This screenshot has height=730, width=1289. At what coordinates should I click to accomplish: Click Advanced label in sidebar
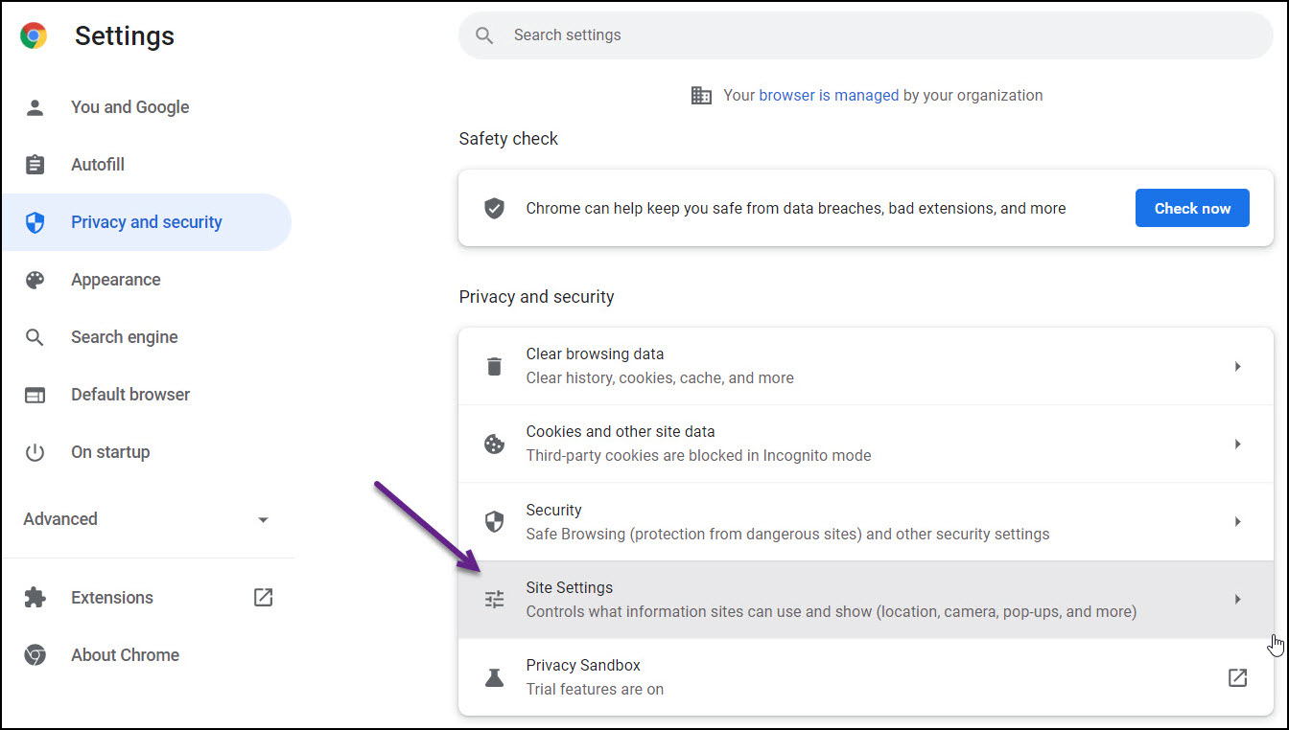(x=60, y=519)
